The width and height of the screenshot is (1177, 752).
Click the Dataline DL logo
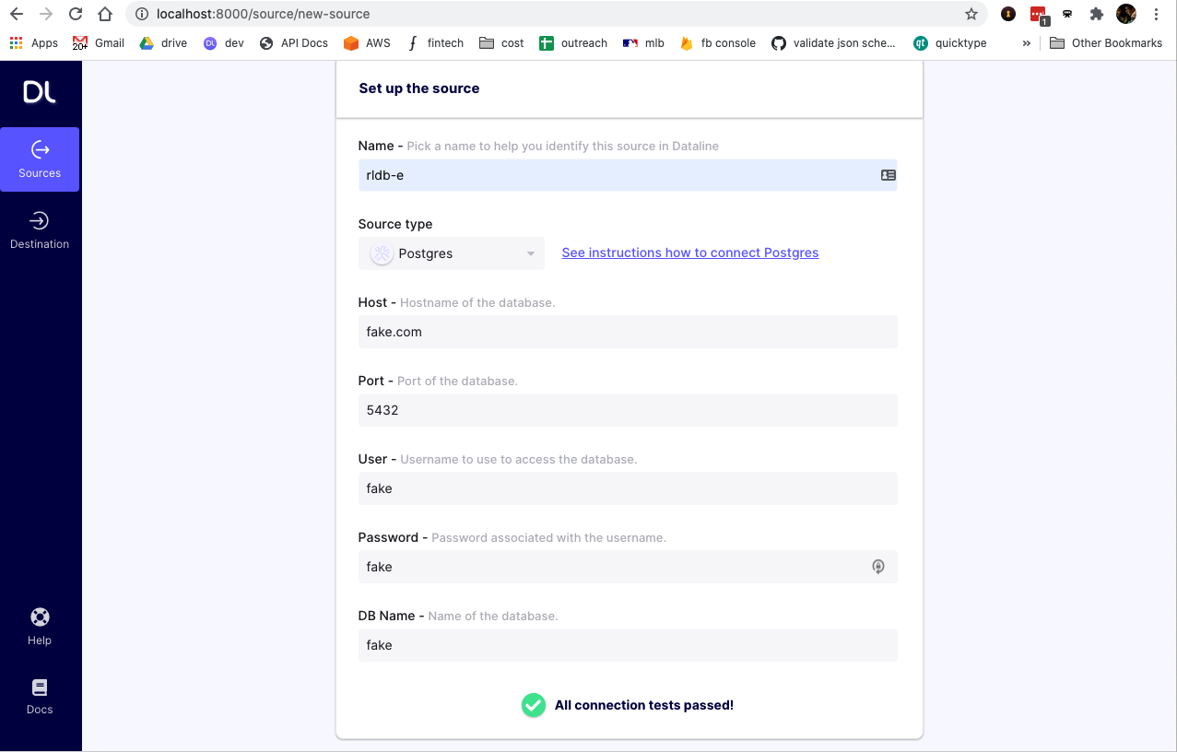(x=40, y=92)
